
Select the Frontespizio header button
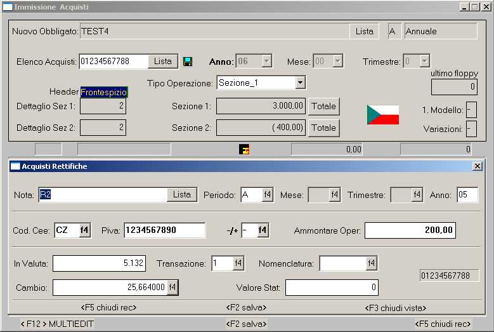(104, 92)
